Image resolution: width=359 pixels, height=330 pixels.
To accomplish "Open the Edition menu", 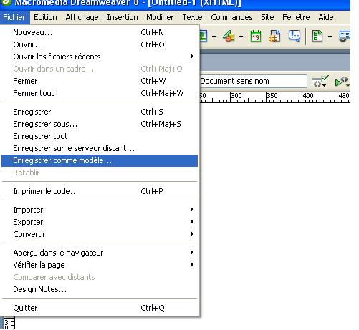I will click(x=45, y=17).
